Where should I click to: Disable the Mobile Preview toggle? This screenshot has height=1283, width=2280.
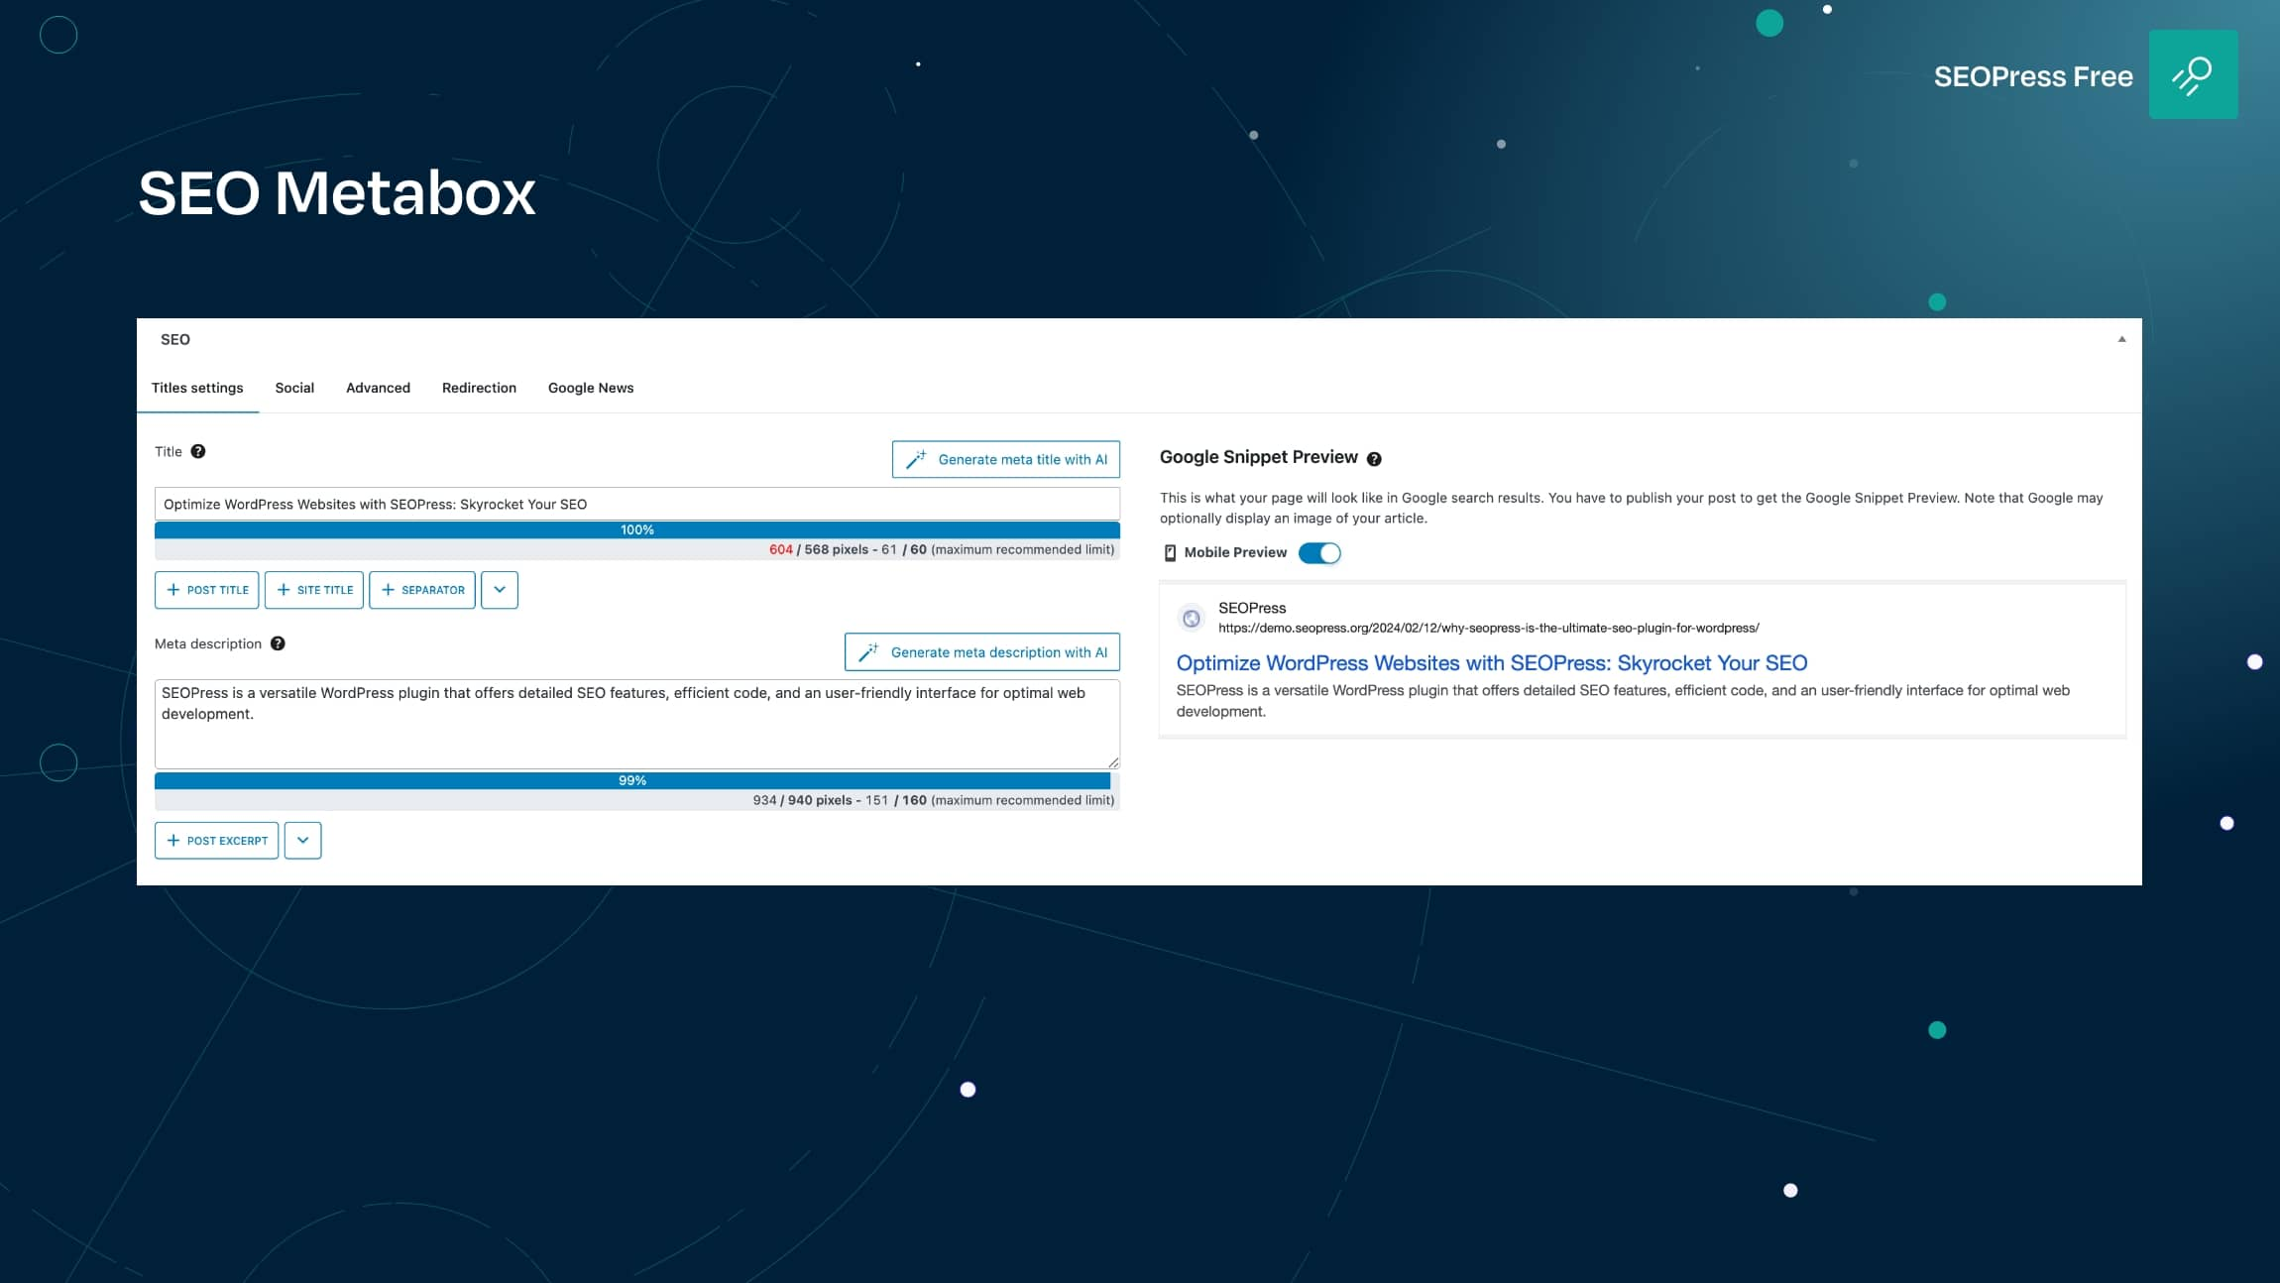(1321, 552)
